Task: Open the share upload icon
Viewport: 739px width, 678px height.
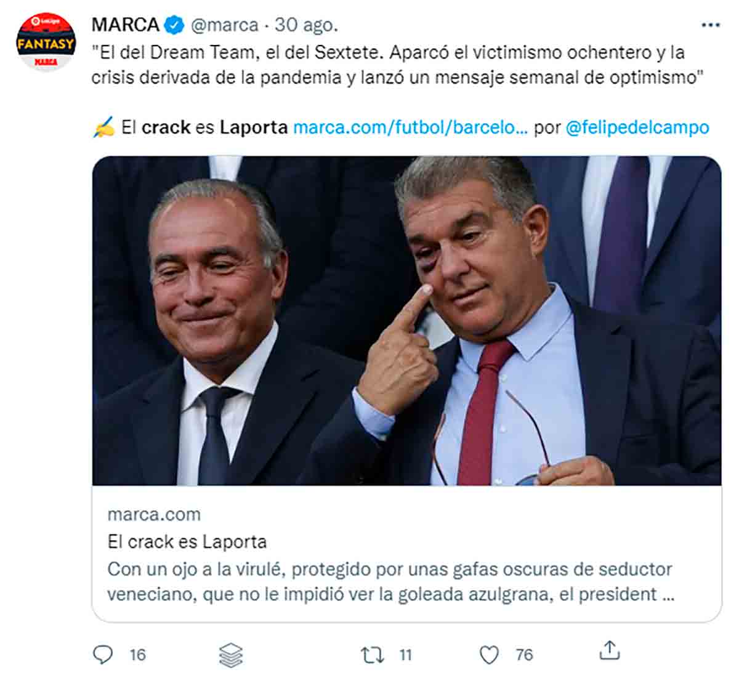Action: click(x=609, y=651)
